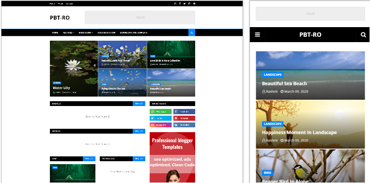The width and height of the screenshot is (370, 183).
Task: Expand the Features dropdown in the navbar
Action: (68, 32)
